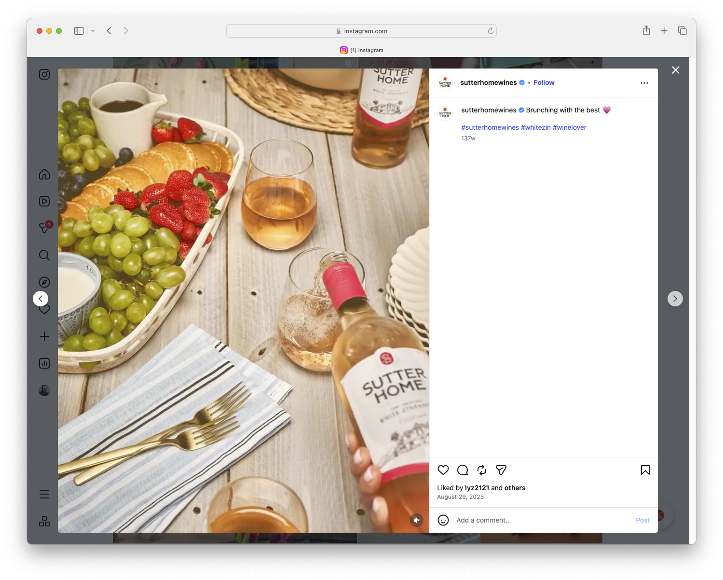Unmute the video audio
723x580 pixels.
[x=416, y=520]
